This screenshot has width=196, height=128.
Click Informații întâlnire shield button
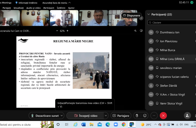(26, 2)
